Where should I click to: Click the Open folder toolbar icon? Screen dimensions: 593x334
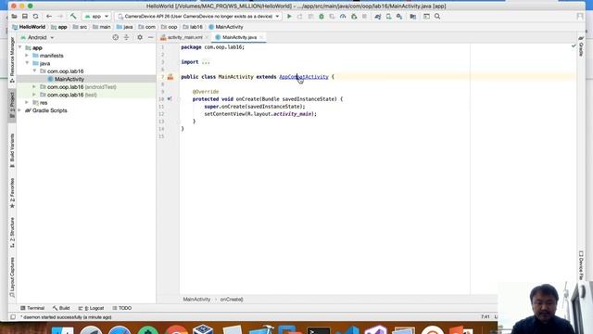click(x=14, y=17)
